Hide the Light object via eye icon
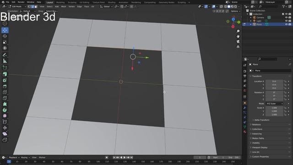 (286, 21)
